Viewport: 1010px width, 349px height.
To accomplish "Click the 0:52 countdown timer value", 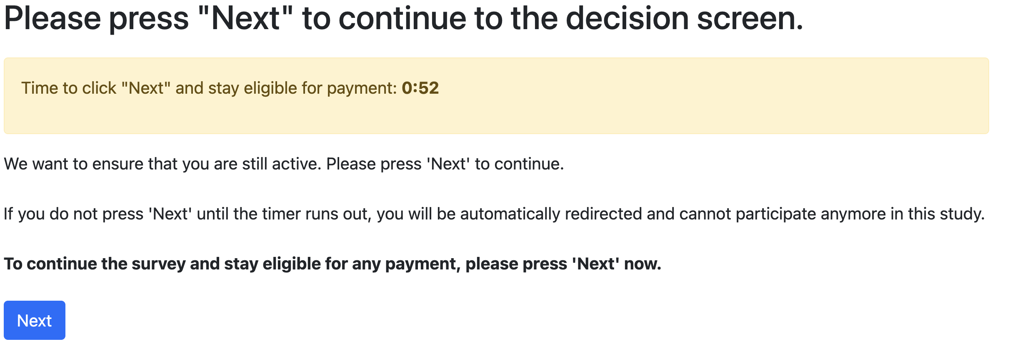I will (x=420, y=88).
